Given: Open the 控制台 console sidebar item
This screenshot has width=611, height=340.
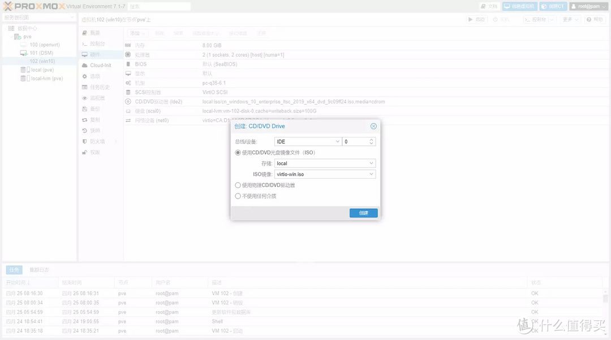Looking at the screenshot, I should (97, 44).
